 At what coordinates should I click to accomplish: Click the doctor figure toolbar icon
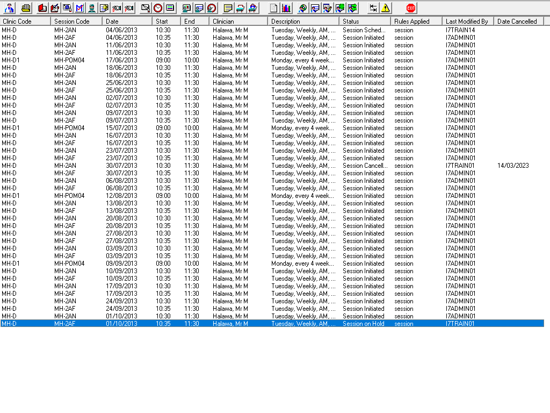point(10,8)
